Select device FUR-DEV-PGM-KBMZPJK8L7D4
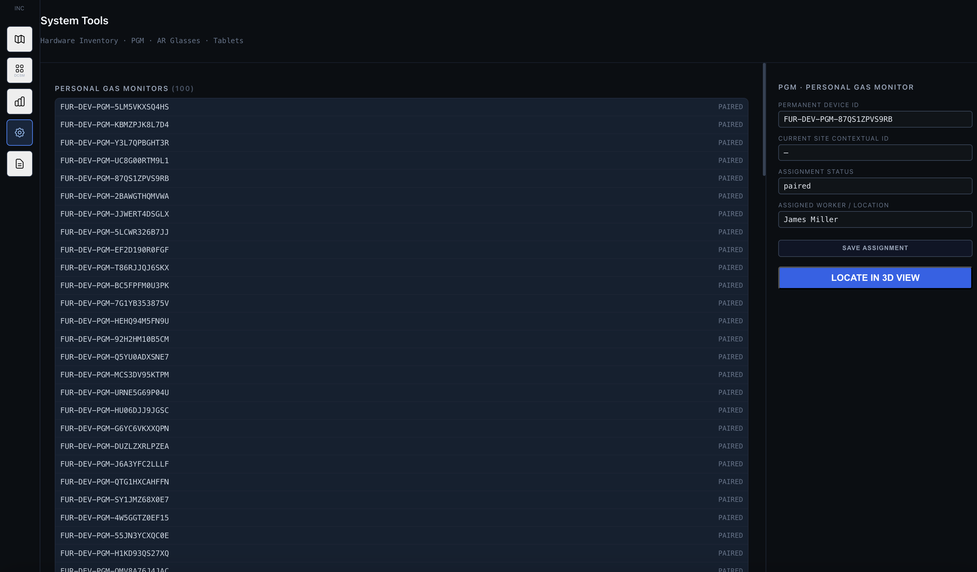The image size is (977, 572). tap(401, 125)
